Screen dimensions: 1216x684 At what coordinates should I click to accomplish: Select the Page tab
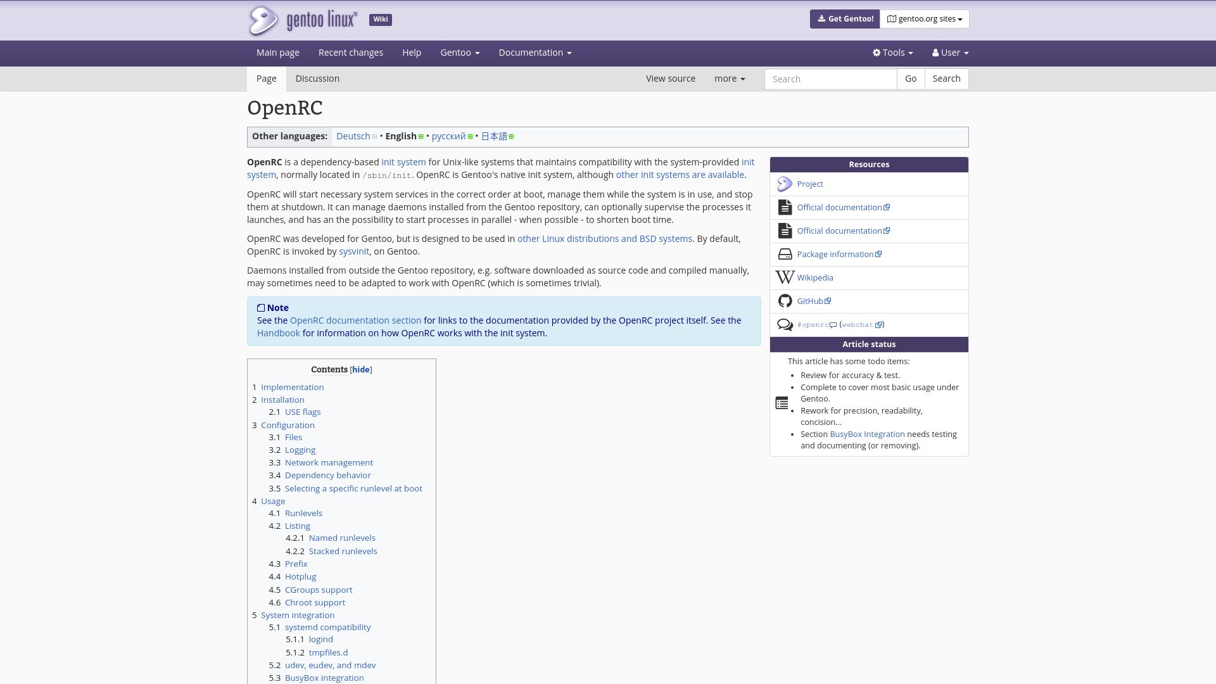tap(267, 79)
